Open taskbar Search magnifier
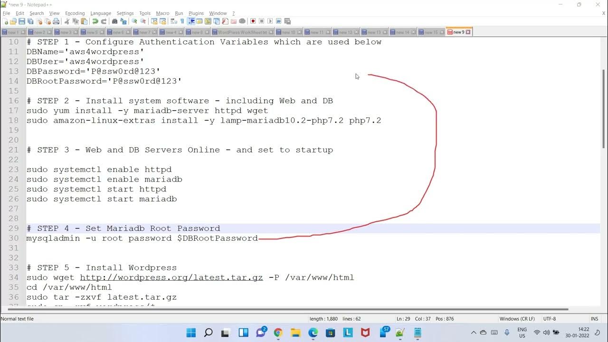This screenshot has width=608, height=342. pyautogui.click(x=209, y=332)
